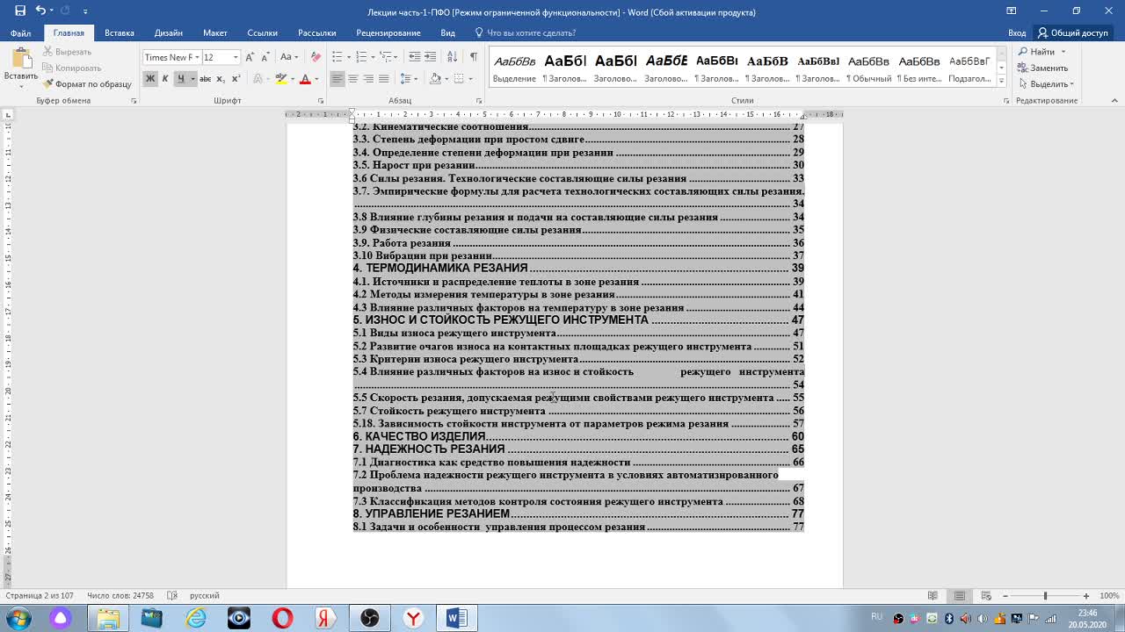This screenshot has width=1125, height=632.
Task: Click Общий доступ share button
Action: pyautogui.click(x=1073, y=32)
